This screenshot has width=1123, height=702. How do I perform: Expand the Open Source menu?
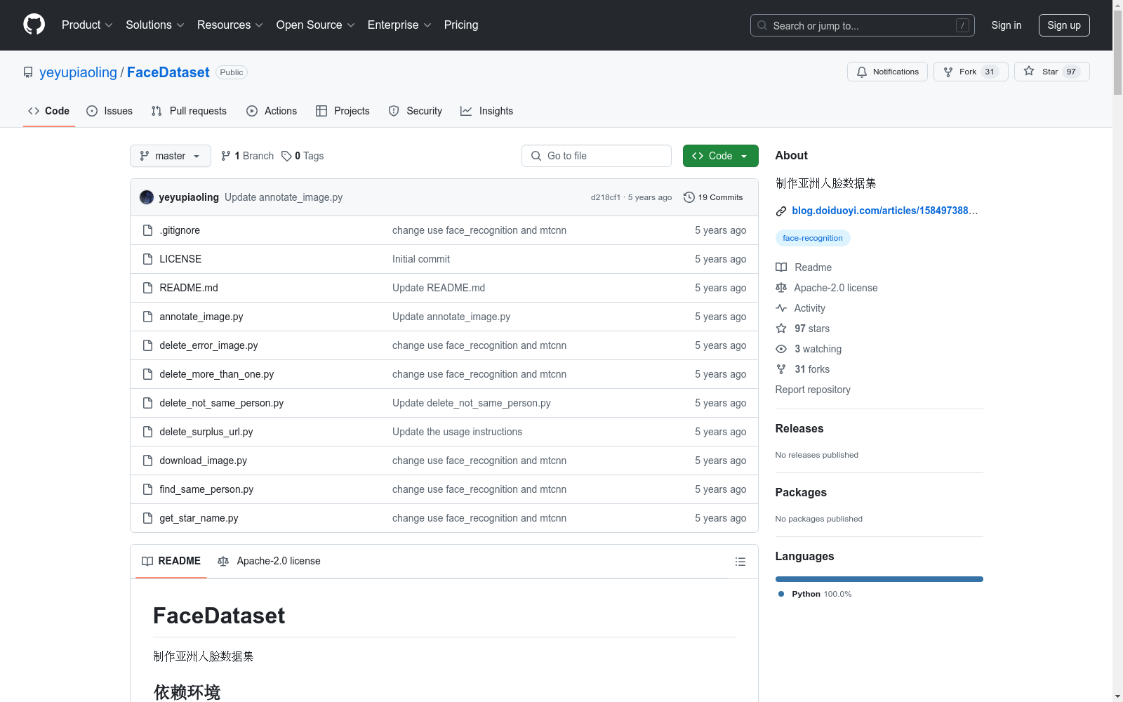click(316, 25)
